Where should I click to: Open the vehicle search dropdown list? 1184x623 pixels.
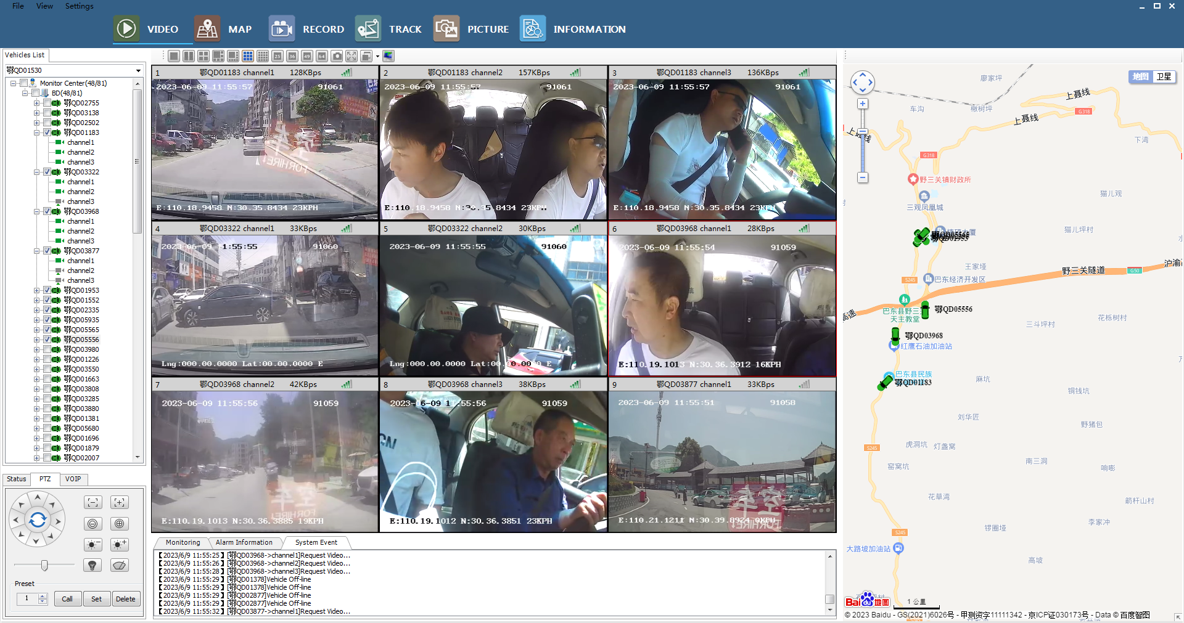click(138, 70)
